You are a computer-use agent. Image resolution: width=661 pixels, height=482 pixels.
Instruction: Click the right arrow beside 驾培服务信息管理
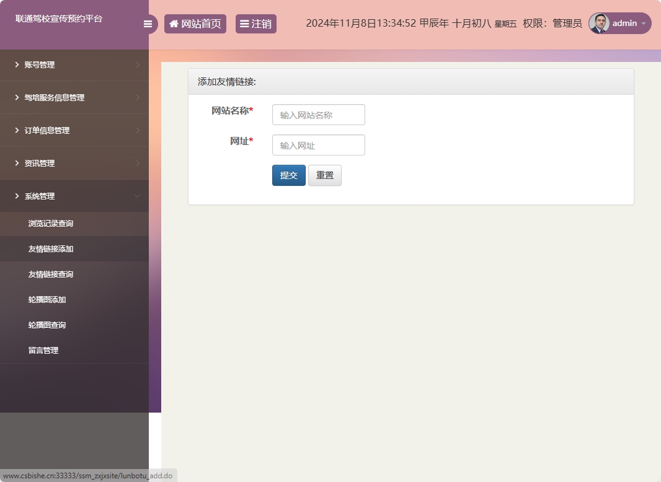point(138,98)
